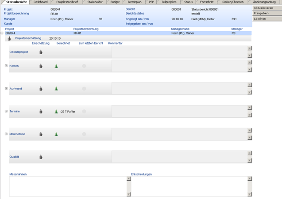Viewport: 282px width, 201px height.
Task: Click the Löschen button
Action: tap(267, 19)
